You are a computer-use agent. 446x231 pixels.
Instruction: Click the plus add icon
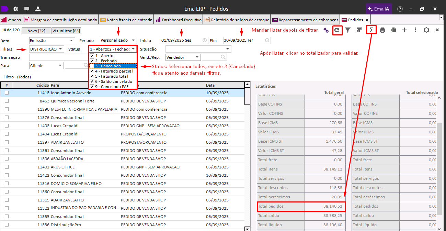point(404,30)
